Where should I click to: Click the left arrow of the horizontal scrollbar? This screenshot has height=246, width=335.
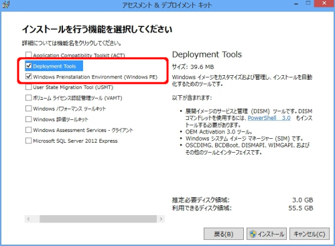click(28, 219)
